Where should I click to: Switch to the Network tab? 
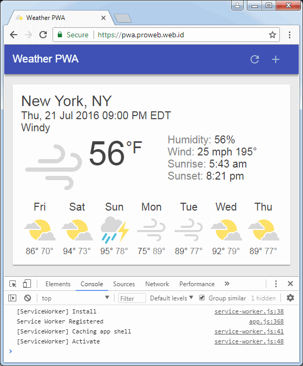157,284
